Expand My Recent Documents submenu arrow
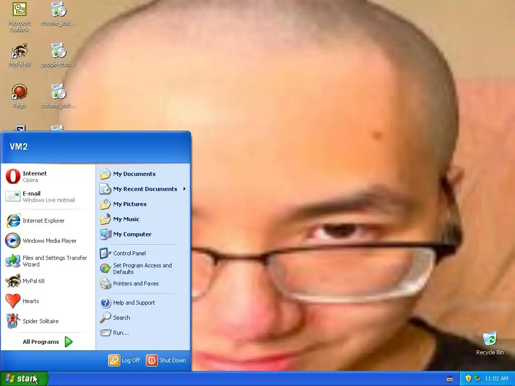The width and height of the screenshot is (515, 386). pos(185,189)
